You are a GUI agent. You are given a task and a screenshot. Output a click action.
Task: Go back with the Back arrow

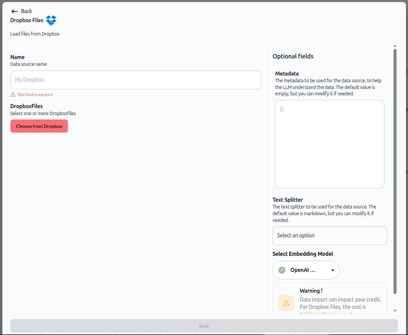click(14, 11)
